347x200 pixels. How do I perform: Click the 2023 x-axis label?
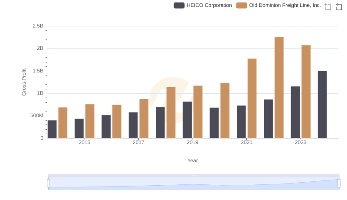(x=301, y=142)
